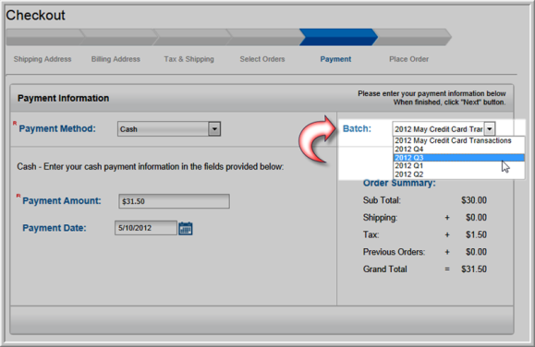Image resolution: width=535 pixels, height=347 pixels.
Task: Select 2012 Q3 batch option
Action: coord(459,158)
